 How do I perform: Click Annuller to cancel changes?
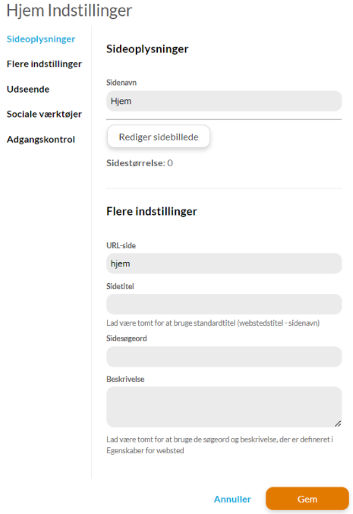(233, 499)
